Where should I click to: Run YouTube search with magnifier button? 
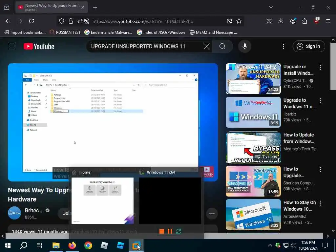click(x=222, y=46)
